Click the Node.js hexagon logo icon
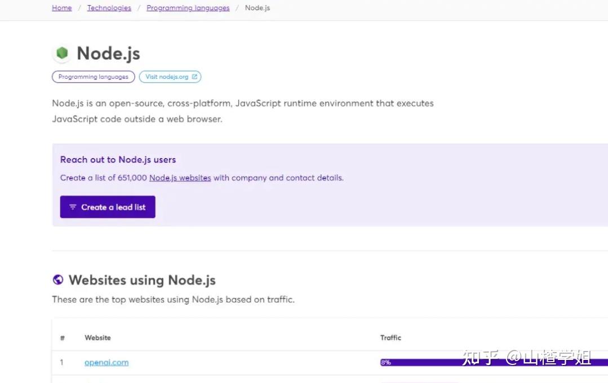The width and height of the screenshot is (608, 383). pos(61,53)
